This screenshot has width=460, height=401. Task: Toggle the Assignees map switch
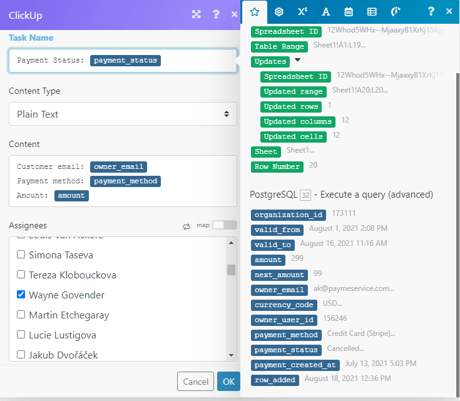tap(225, 225)
